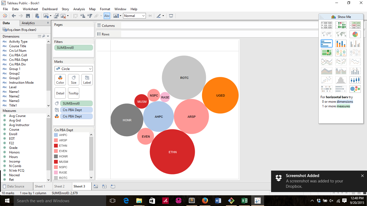Open Word from the Windows taskbar
The height and width of the screenshot is (206, 367).
218,201
